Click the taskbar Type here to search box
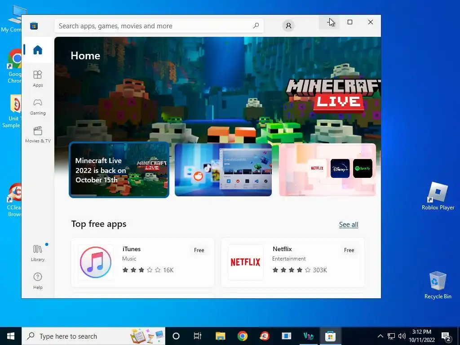This screenshot has height=345, width=460. tap(93, 336)
